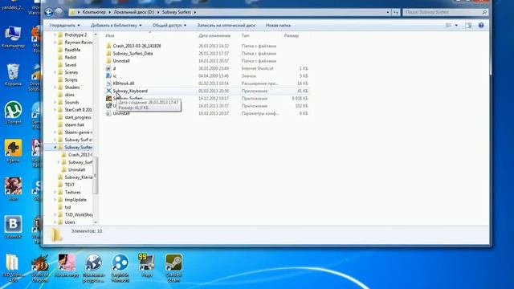The width and height of the screenshot is (514, 289).
Task: Click Subway Surfers breadcrumb segment
Action: [x=177, y=12]
